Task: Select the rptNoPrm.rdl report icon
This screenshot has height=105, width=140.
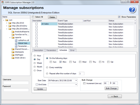Action: click(x=16, y=40)
